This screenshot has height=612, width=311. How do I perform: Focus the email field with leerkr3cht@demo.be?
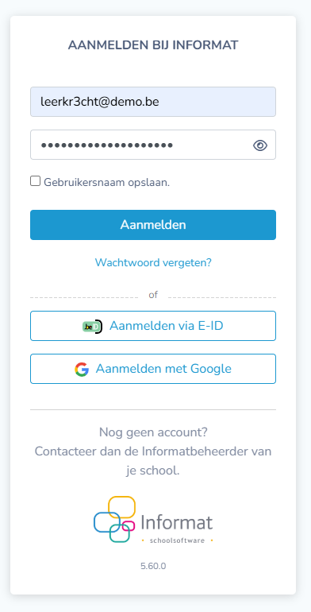pos(153,102)
